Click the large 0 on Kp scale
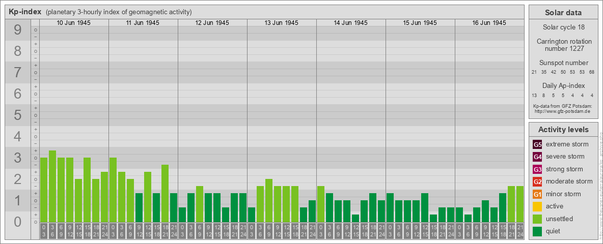 (18, 221)
